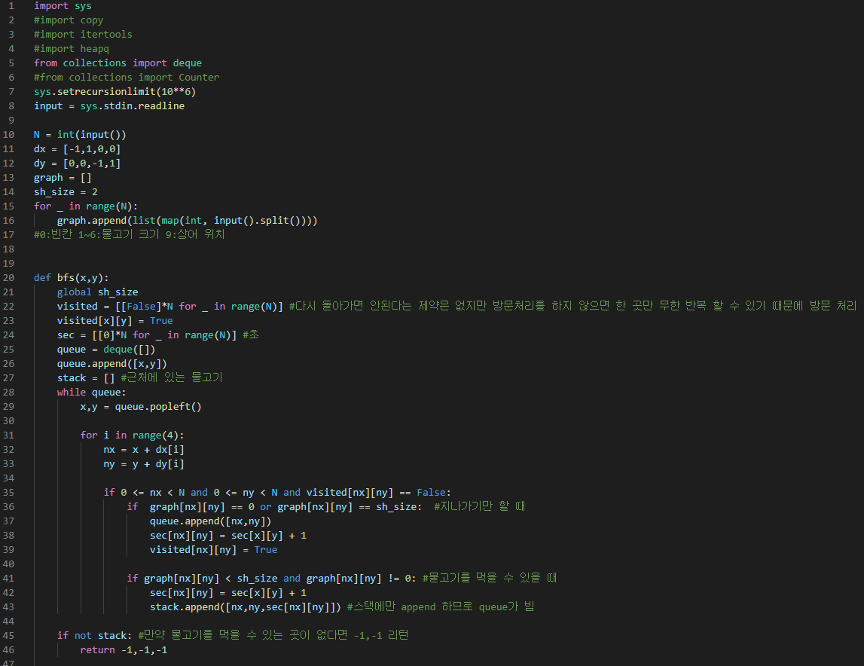Click line number 28 in the gutter
864x666 pixels.
click(x=9, y=393)
